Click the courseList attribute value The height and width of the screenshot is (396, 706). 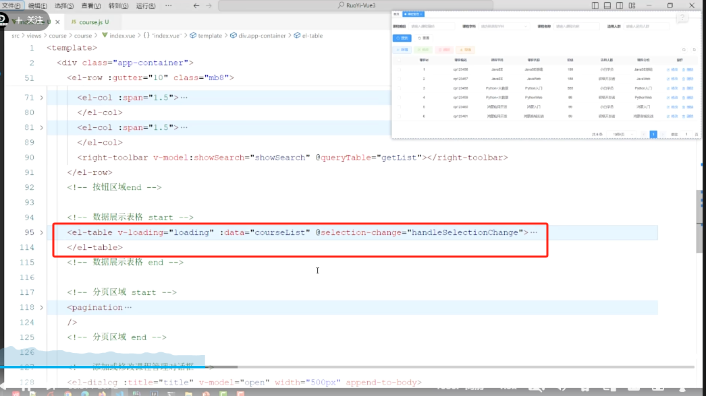coord(281,232)
